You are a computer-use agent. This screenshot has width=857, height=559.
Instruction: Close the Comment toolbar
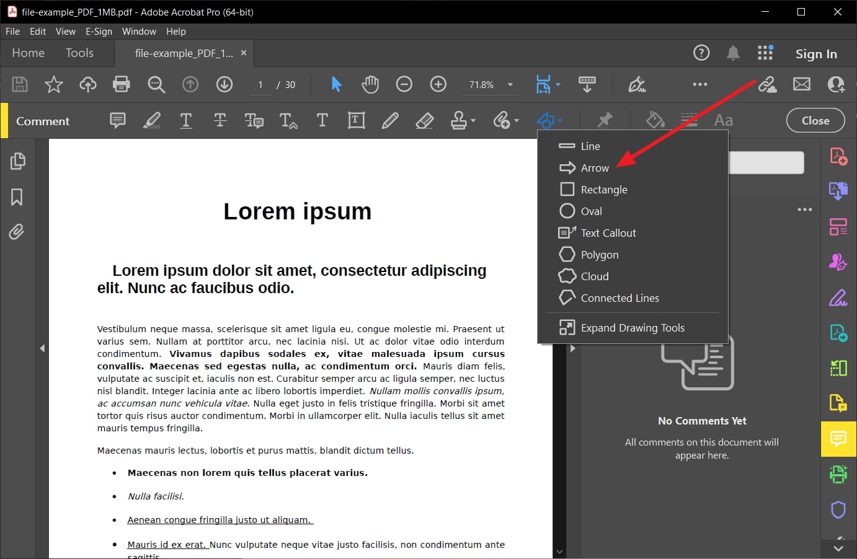click(x=815, y=120)
